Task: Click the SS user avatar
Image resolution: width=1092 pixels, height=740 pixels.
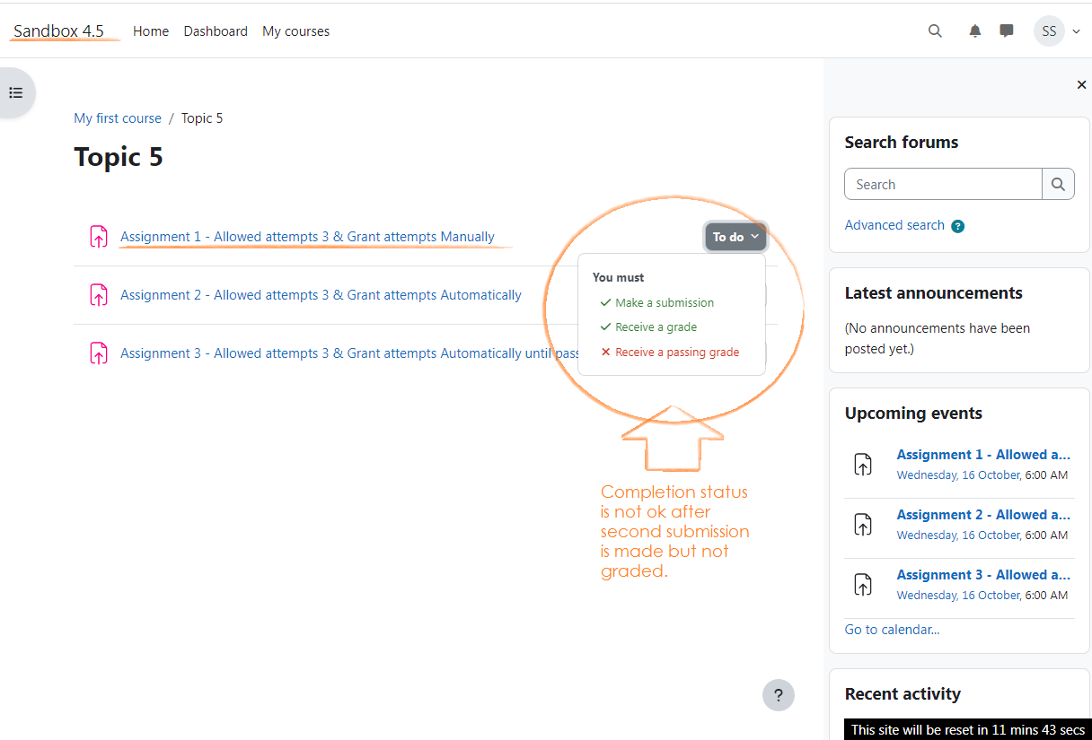Action: pyautogui.click(x=1049, y=31)
